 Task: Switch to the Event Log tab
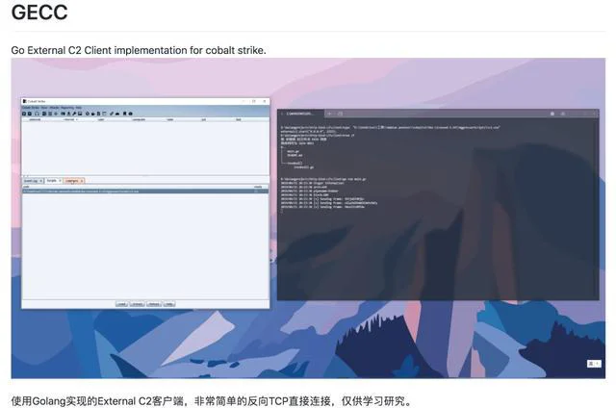tap(31, 181)
